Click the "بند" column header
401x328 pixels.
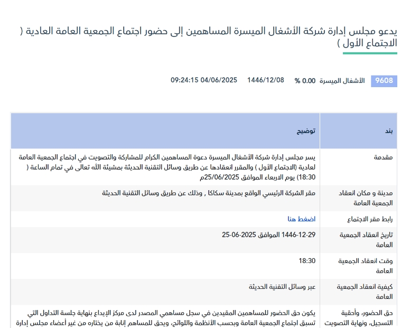pyautogui.click(x=388, y=130)
